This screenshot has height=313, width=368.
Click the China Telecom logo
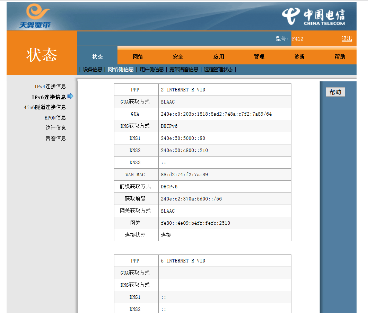point(314,17)
